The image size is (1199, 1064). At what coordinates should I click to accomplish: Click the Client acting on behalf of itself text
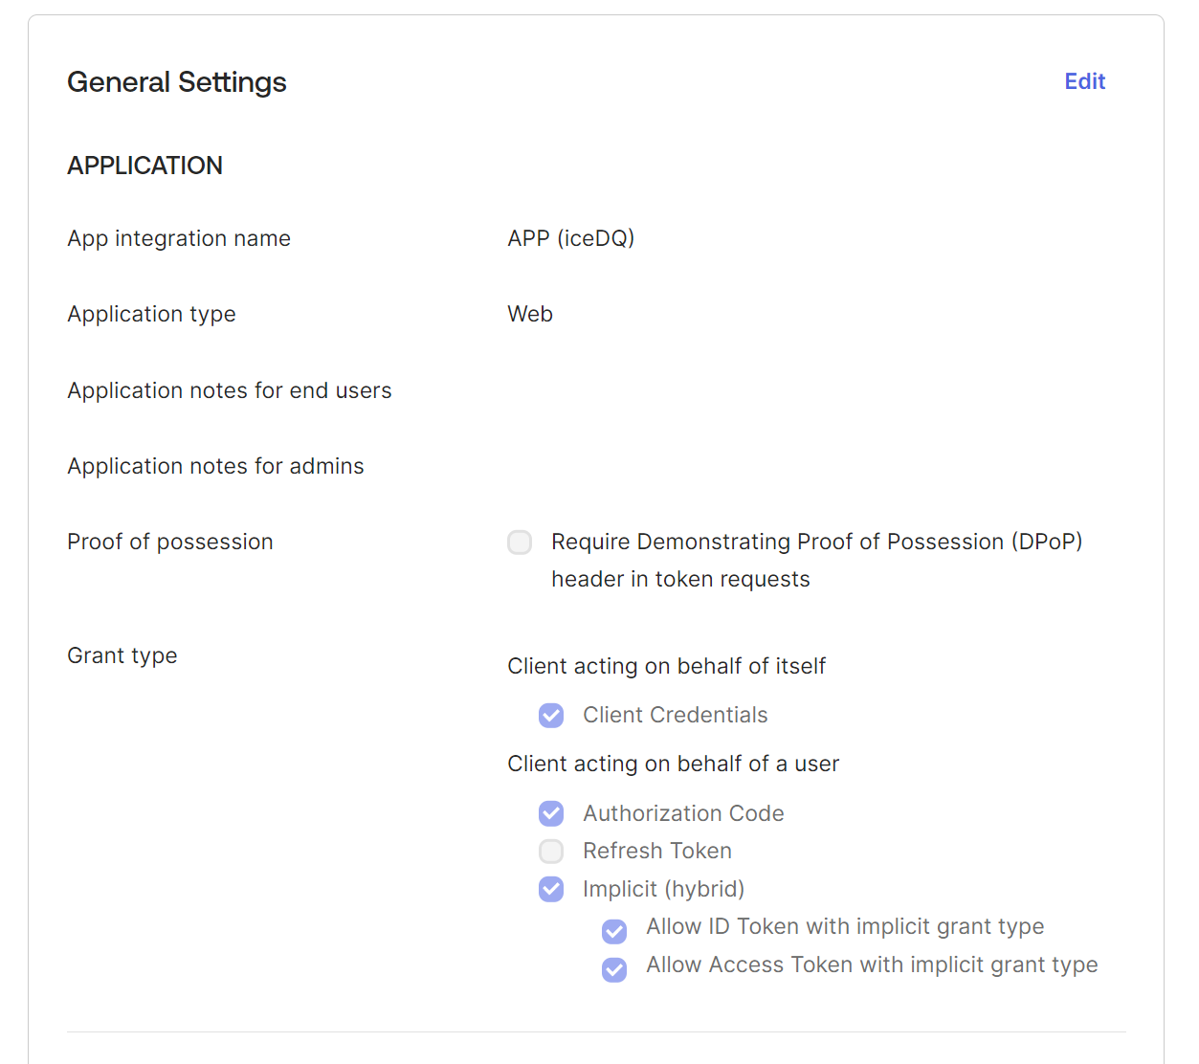coord(666,666)
